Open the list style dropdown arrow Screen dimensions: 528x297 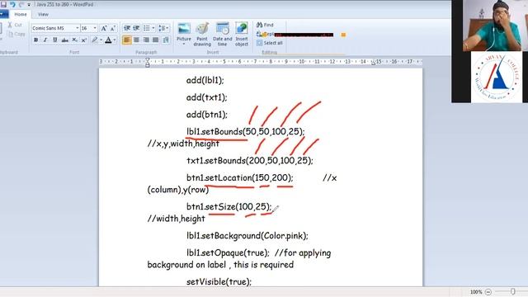click(153, 28)
